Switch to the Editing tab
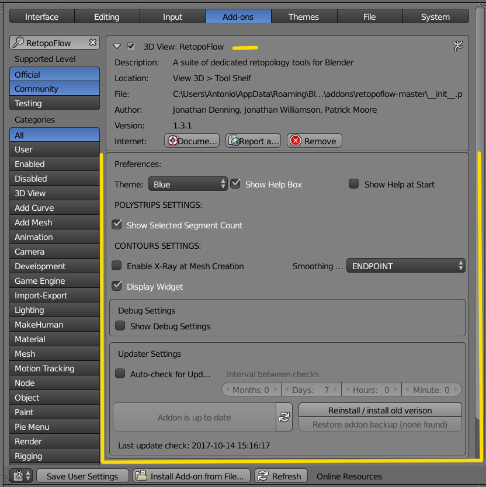 (x=107, y=16)
